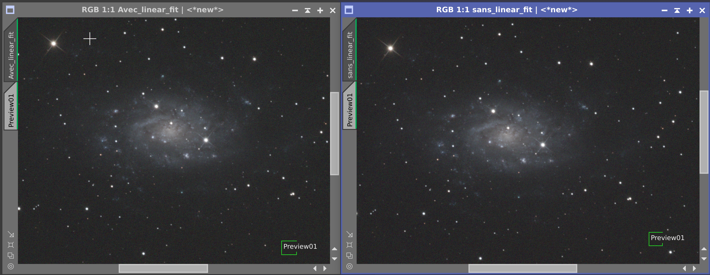Click the scroll-up arrow in the Avec_linear_fit window
Screen dimensions: 710x275
click(x=335, y=249)
